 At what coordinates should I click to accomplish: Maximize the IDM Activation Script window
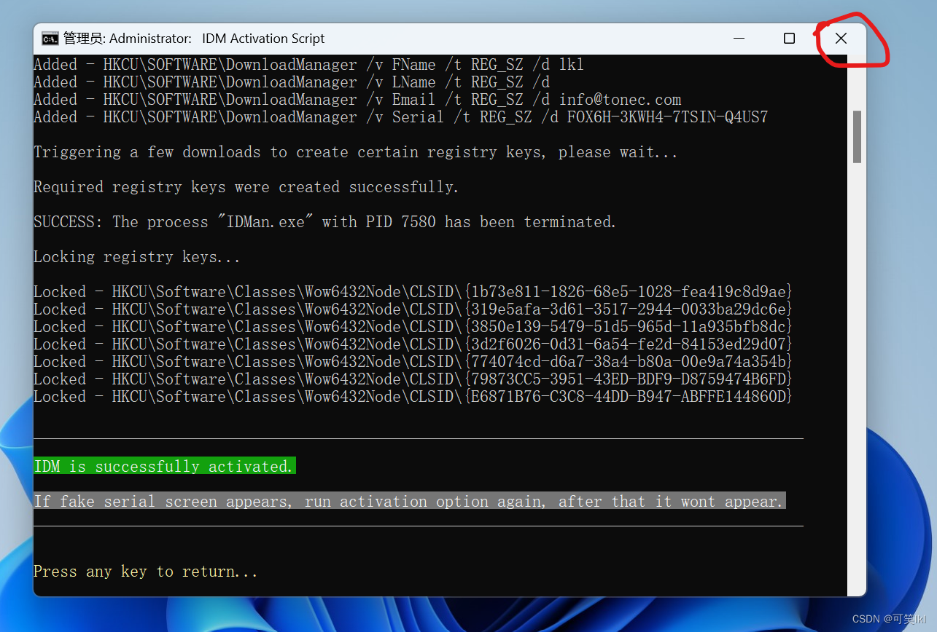(789, 39)
